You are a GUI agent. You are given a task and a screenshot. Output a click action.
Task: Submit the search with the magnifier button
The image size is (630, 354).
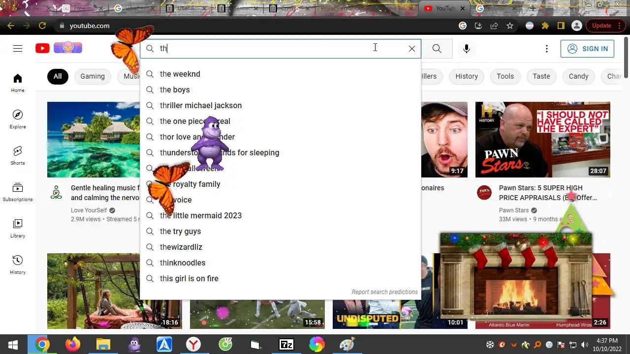coord(437,49)
